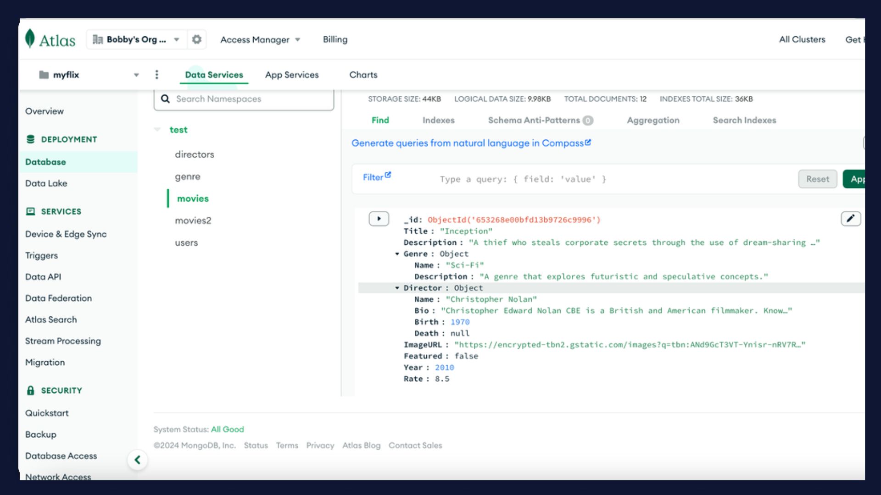This screenshot has height=495, width=881.
Task: Collapse the Director object field
Action: 397,288
